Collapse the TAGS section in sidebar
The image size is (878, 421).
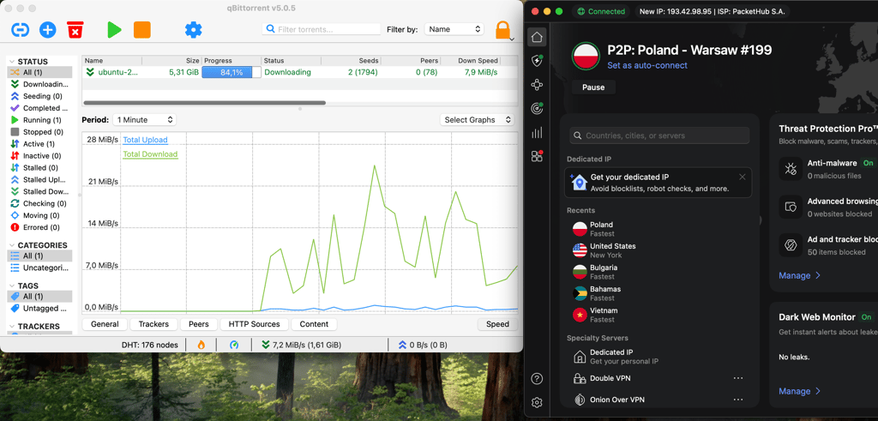pyautogui.click(x=11, y=286)
